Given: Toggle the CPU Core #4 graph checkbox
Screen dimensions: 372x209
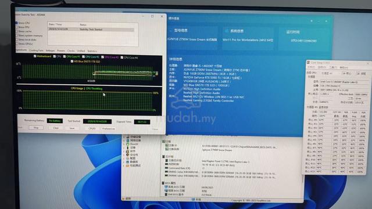Looking at the screenshot, I should point(122,57).
